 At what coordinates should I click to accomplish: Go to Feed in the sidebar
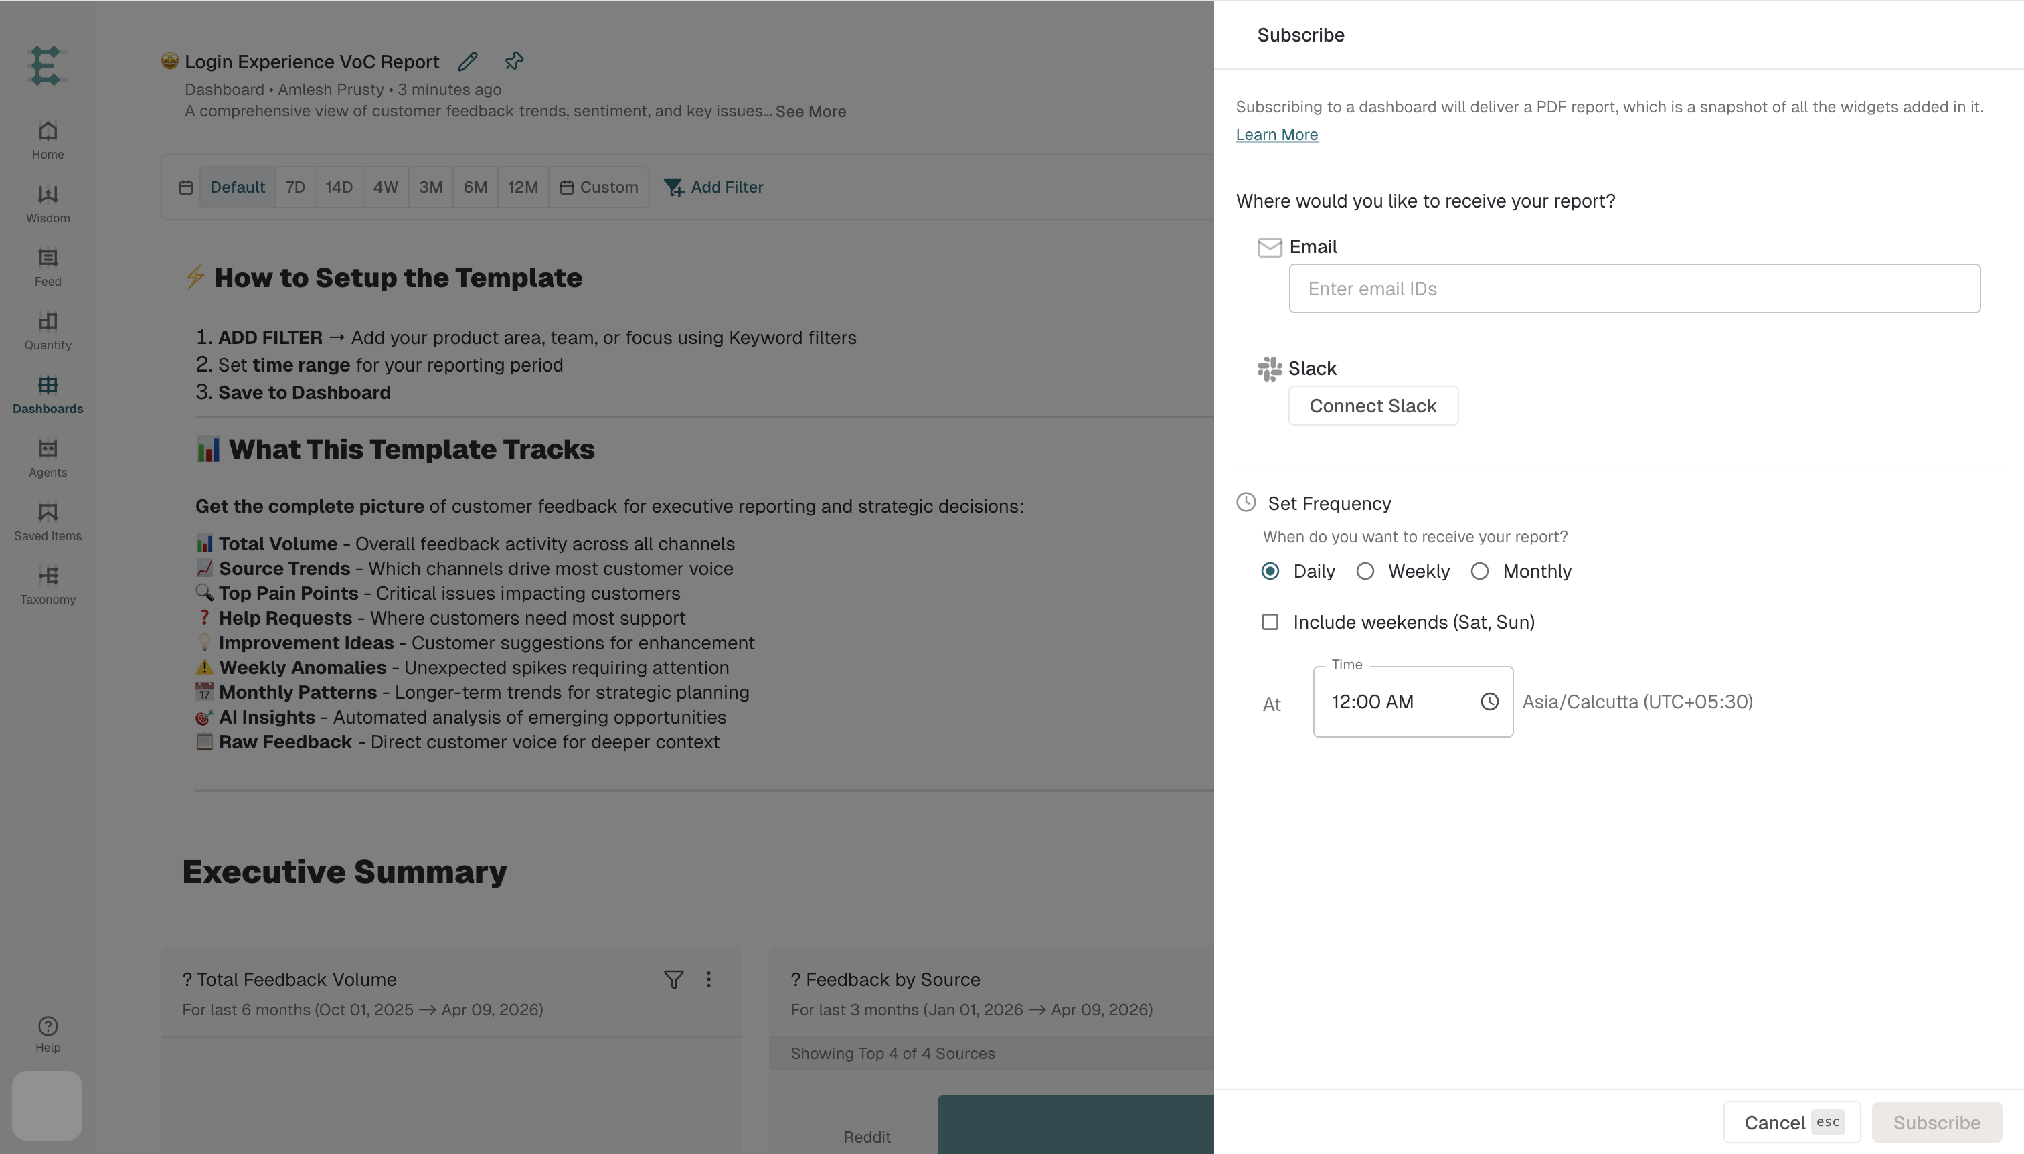(x=48, y=267)
